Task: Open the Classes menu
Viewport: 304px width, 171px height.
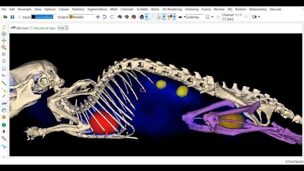Action: click(64, 9)
